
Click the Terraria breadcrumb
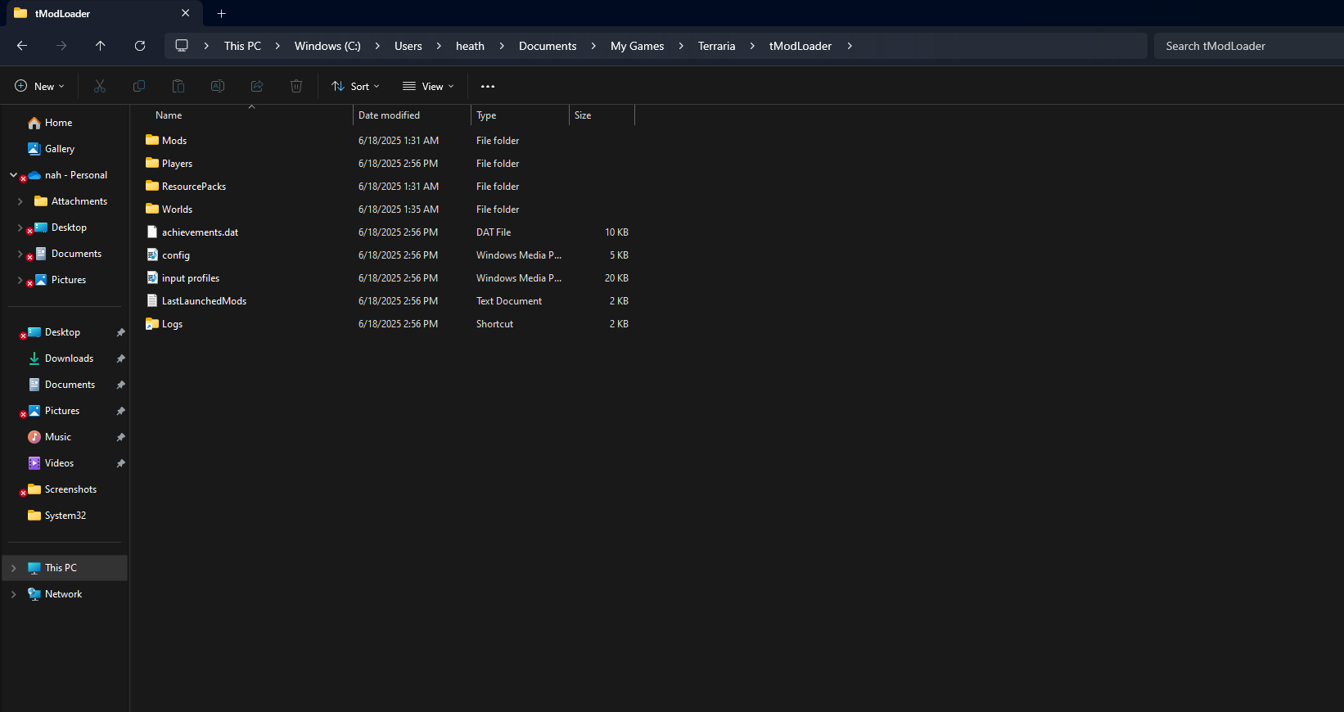(716, 46)
